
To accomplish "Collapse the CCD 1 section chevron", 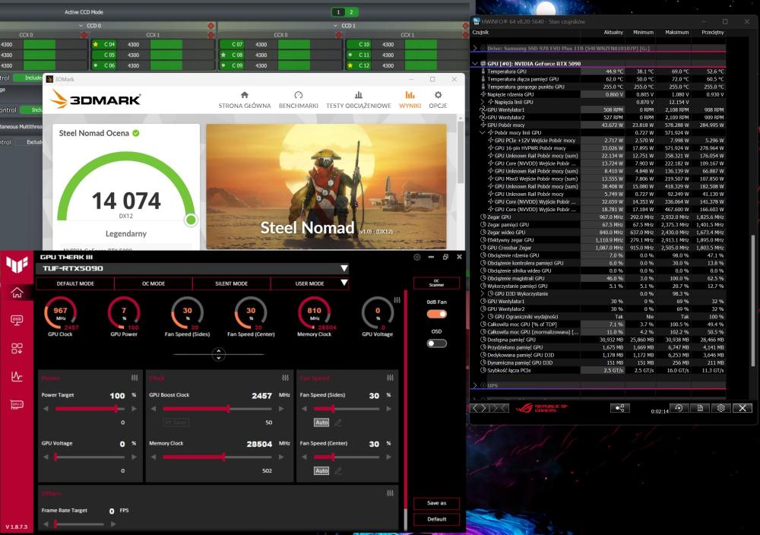I will [335, 26].
